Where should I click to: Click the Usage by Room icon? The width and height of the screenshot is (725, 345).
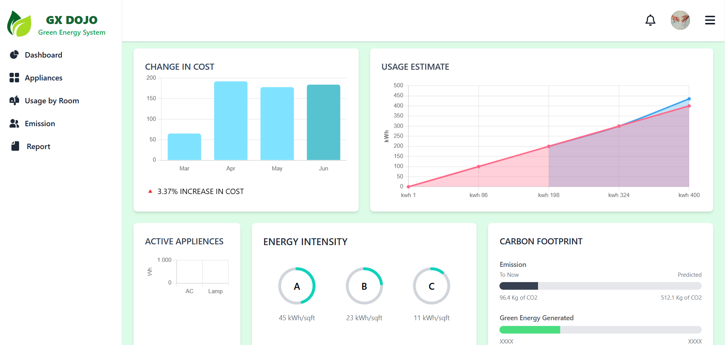(14, 101)
